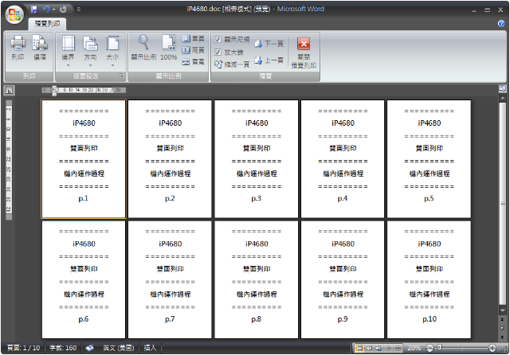Select the p.9 page thumbnail
510x355 pixels.
tap(343, 279)
